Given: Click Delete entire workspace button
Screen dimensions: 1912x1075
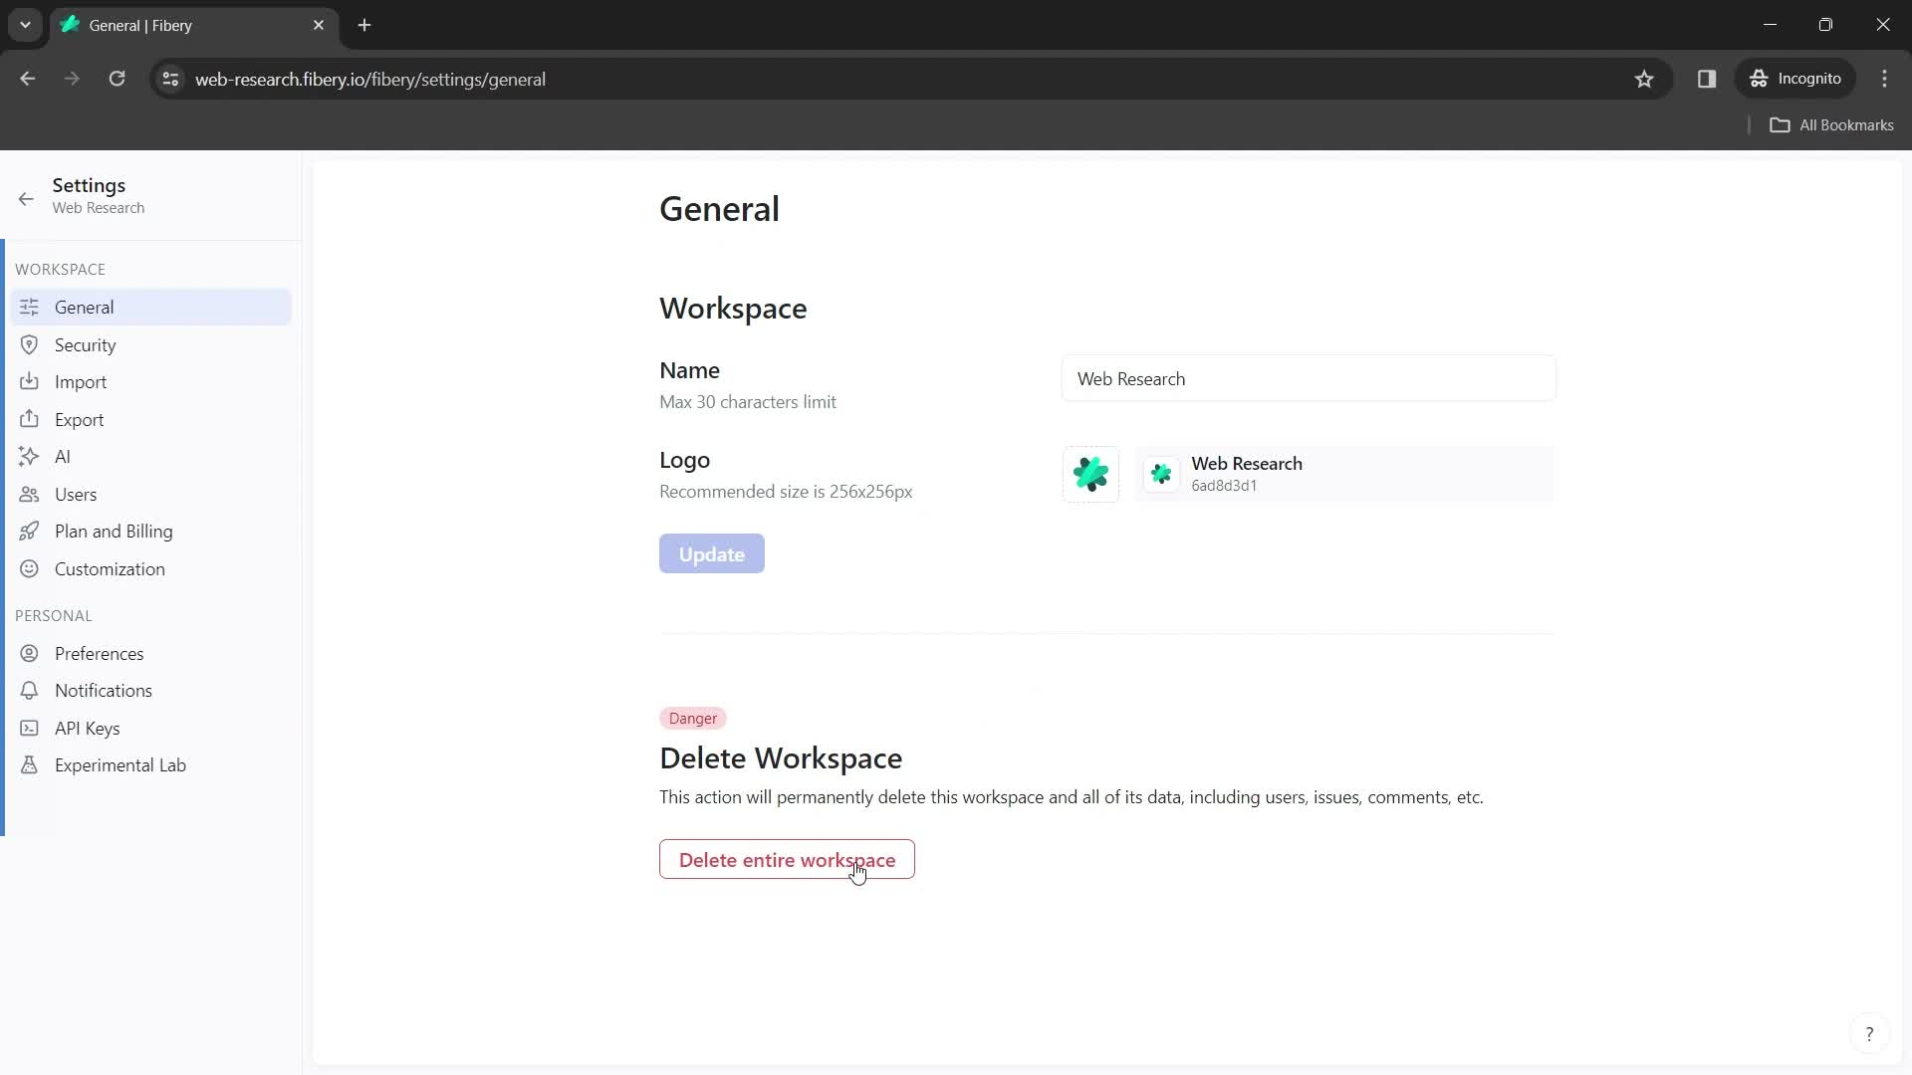Looking at the screenshot, I should pos(787,859).
